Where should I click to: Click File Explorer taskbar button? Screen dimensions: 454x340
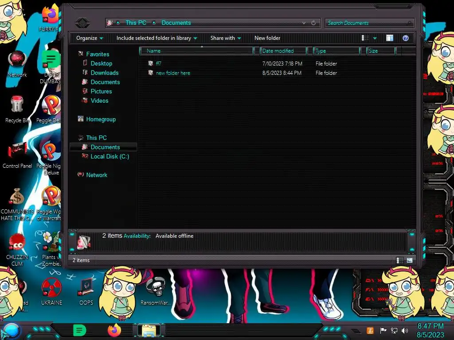149,330
